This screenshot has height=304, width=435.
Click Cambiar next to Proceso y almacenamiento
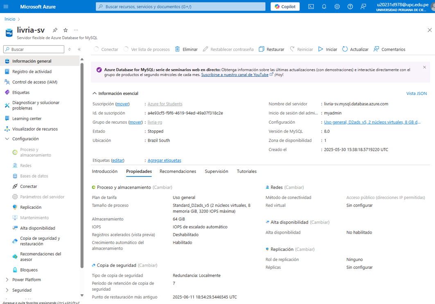(162, 187)
